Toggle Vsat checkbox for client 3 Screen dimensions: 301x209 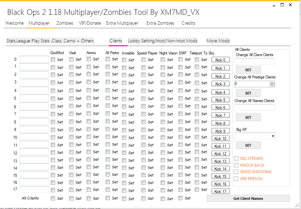(x=71, y=82)
